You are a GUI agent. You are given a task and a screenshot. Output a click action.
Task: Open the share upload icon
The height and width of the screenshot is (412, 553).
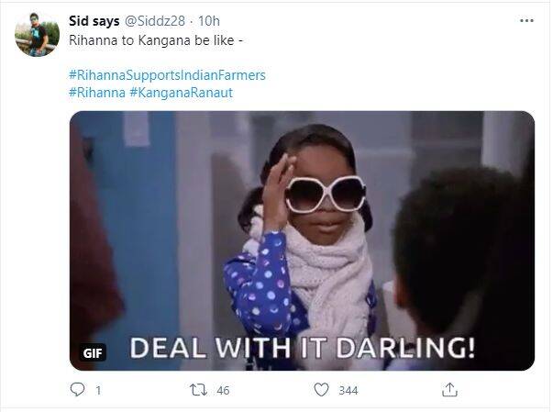click(x=449, y=390)
